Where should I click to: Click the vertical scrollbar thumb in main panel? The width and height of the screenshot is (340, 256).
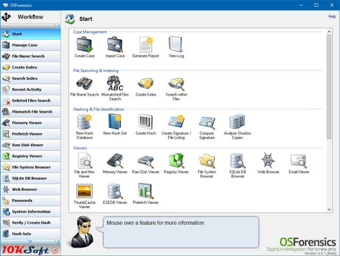329,87
